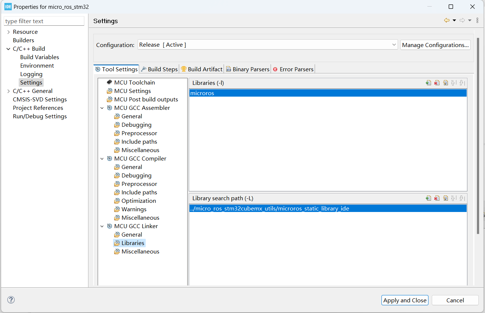The width and height of the screenshot is (485, 313).
Task: Click Manage Configurations button
Action: coord(435,45)
